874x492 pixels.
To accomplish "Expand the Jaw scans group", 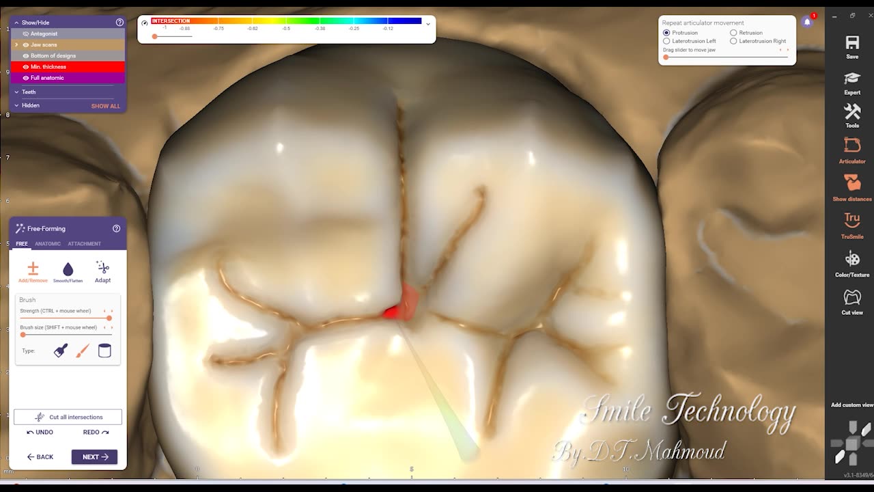I will [x=16, y=44].
